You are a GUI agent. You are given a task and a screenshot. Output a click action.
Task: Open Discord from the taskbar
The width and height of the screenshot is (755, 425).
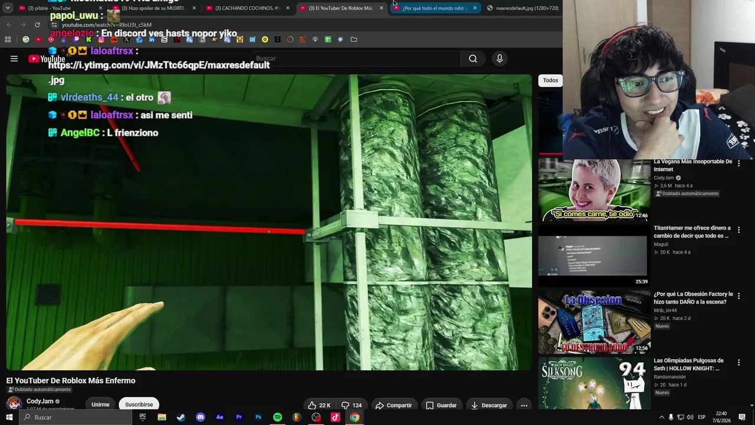pos(201,417)
